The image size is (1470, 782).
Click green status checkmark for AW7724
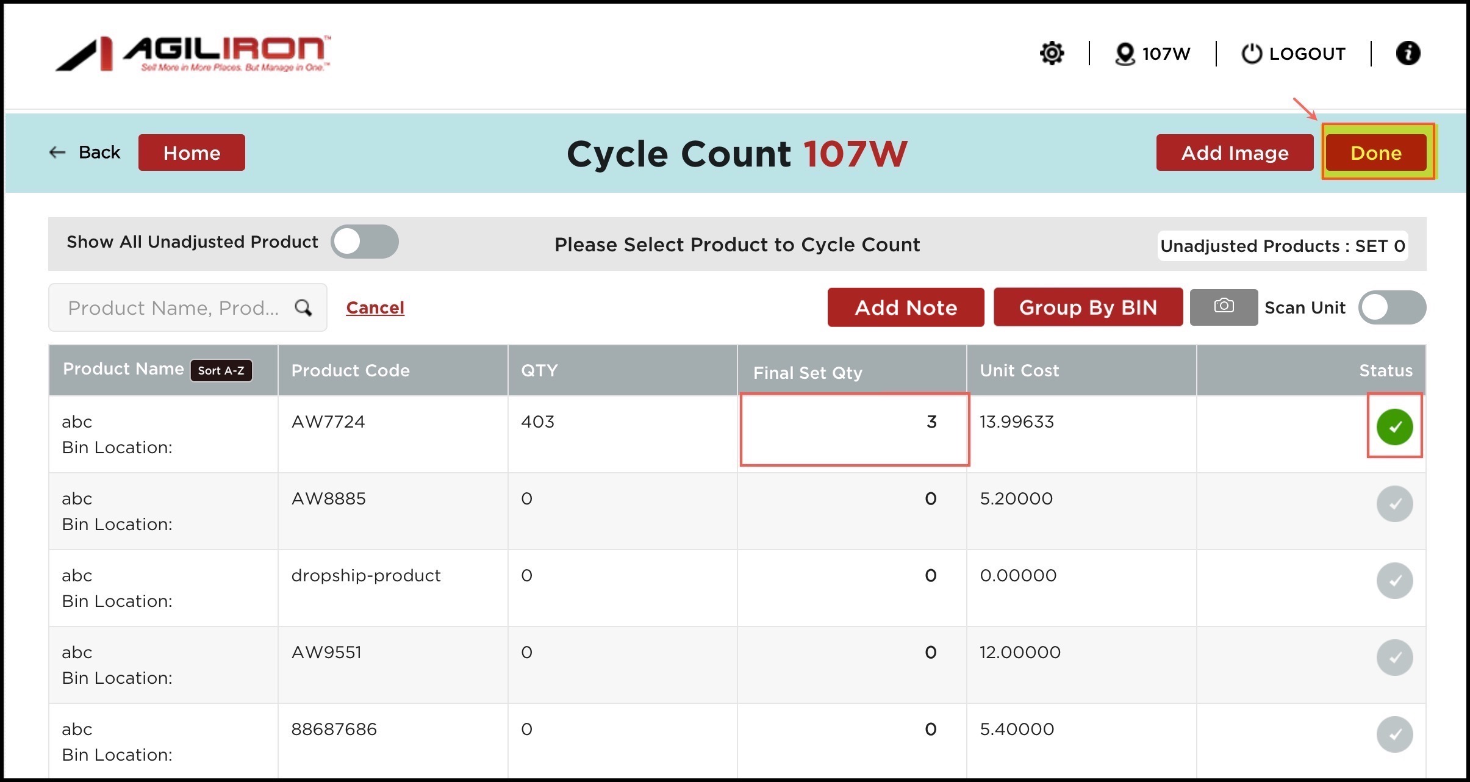point(1394,426)
